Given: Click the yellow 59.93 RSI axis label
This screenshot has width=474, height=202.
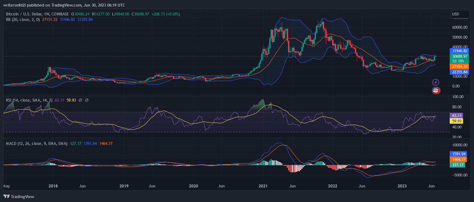Looking at the screenshot, I should [x=457, y=121].
